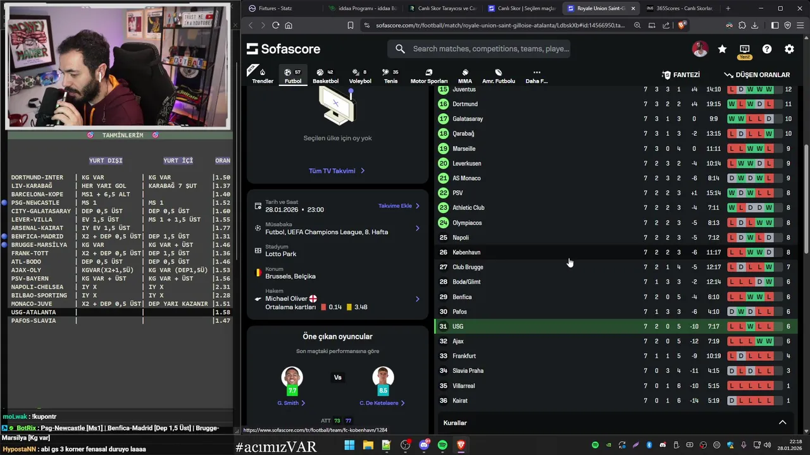The image size is (810, 455).
Task: Open Dortmund team row
Action: click(x=615, y=104)
